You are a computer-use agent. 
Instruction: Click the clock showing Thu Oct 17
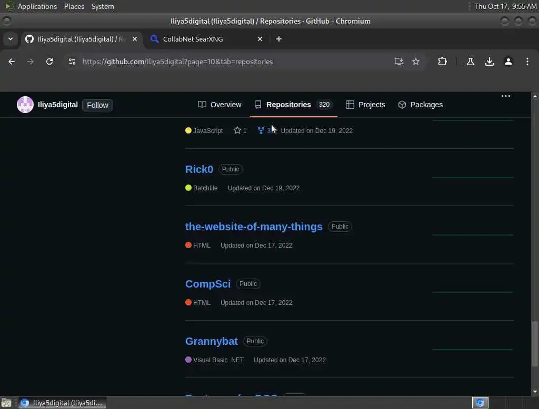coord(505,6)
